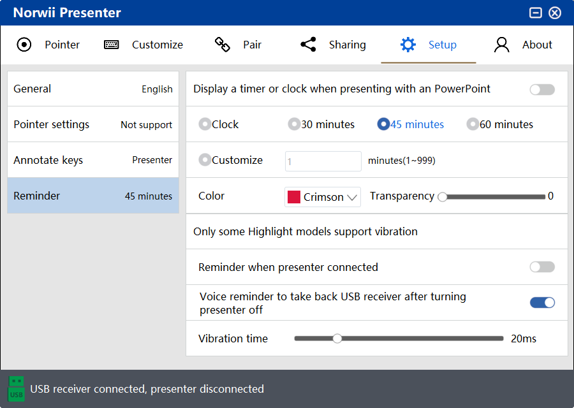Open the General language settings

click(x=93, y=89)
